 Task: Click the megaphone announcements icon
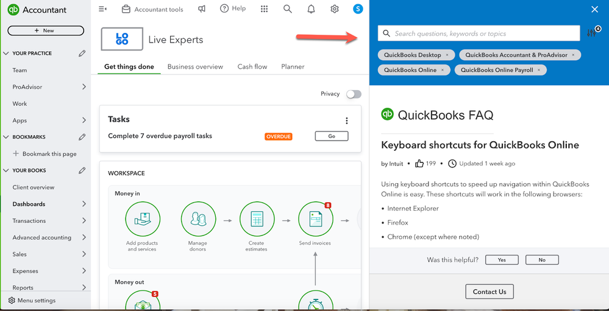tap(202, 9)
